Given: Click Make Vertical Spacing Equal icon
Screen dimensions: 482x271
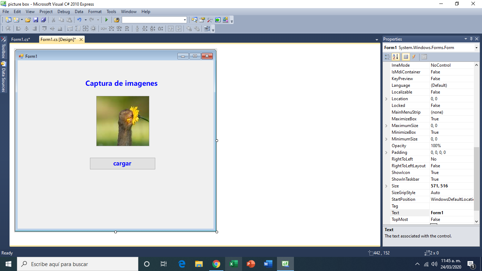Looking at the screenshot, I should tap(137, 29).
